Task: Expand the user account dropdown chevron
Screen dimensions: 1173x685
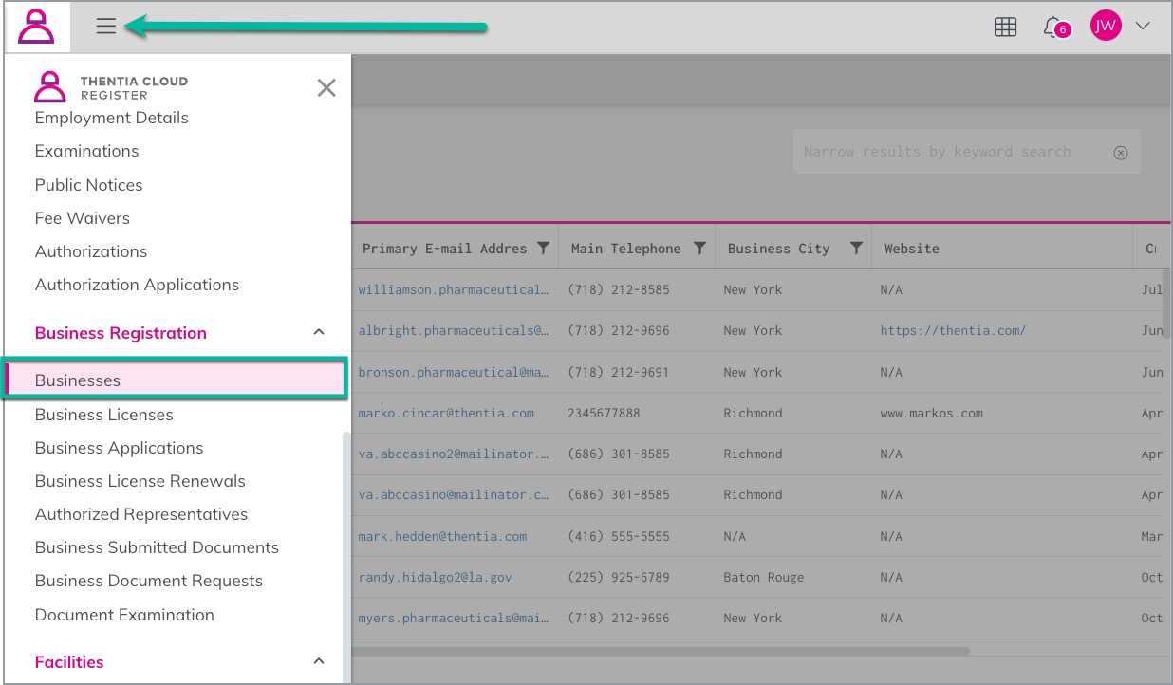Action: point(1143,27)
